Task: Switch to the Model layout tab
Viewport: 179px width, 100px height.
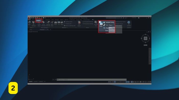Action: click(31, 81)
